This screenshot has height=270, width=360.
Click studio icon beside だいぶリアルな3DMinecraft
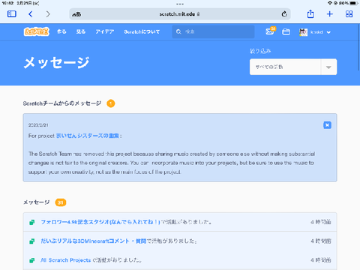(32, 241)
